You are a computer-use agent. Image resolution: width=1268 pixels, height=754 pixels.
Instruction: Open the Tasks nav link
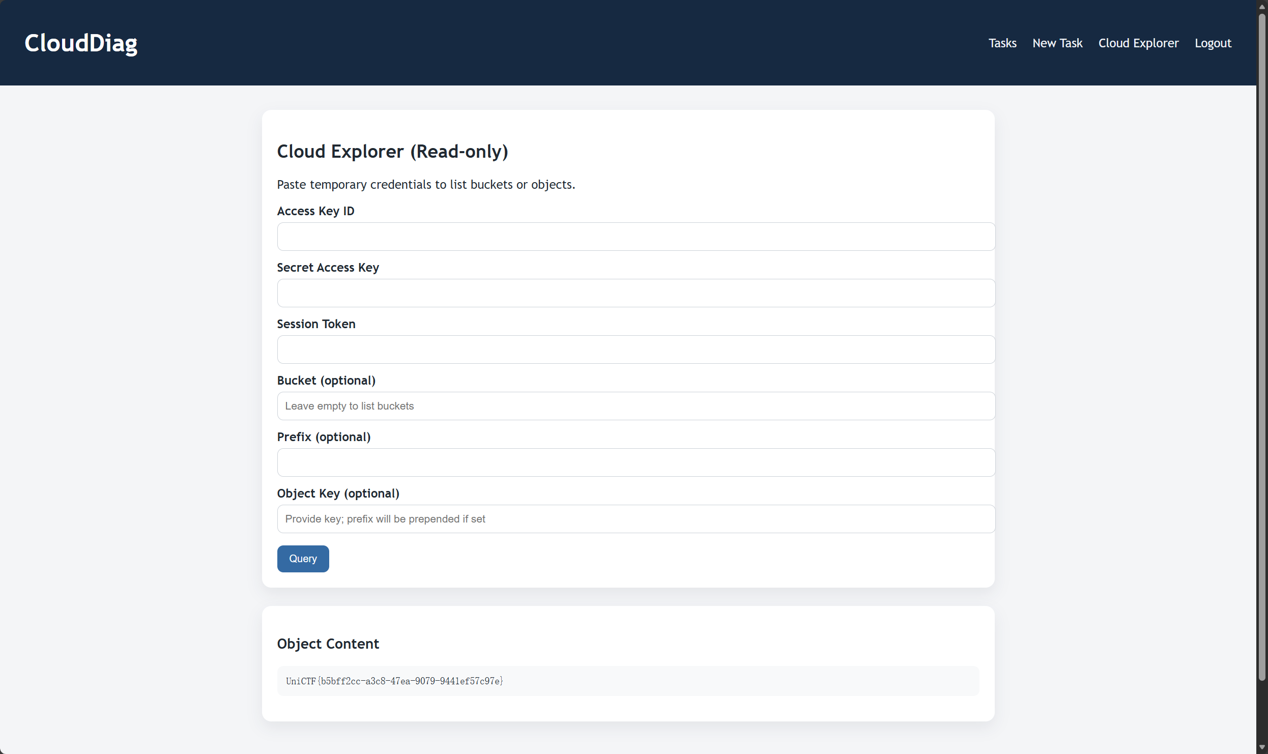(1002, 43)
